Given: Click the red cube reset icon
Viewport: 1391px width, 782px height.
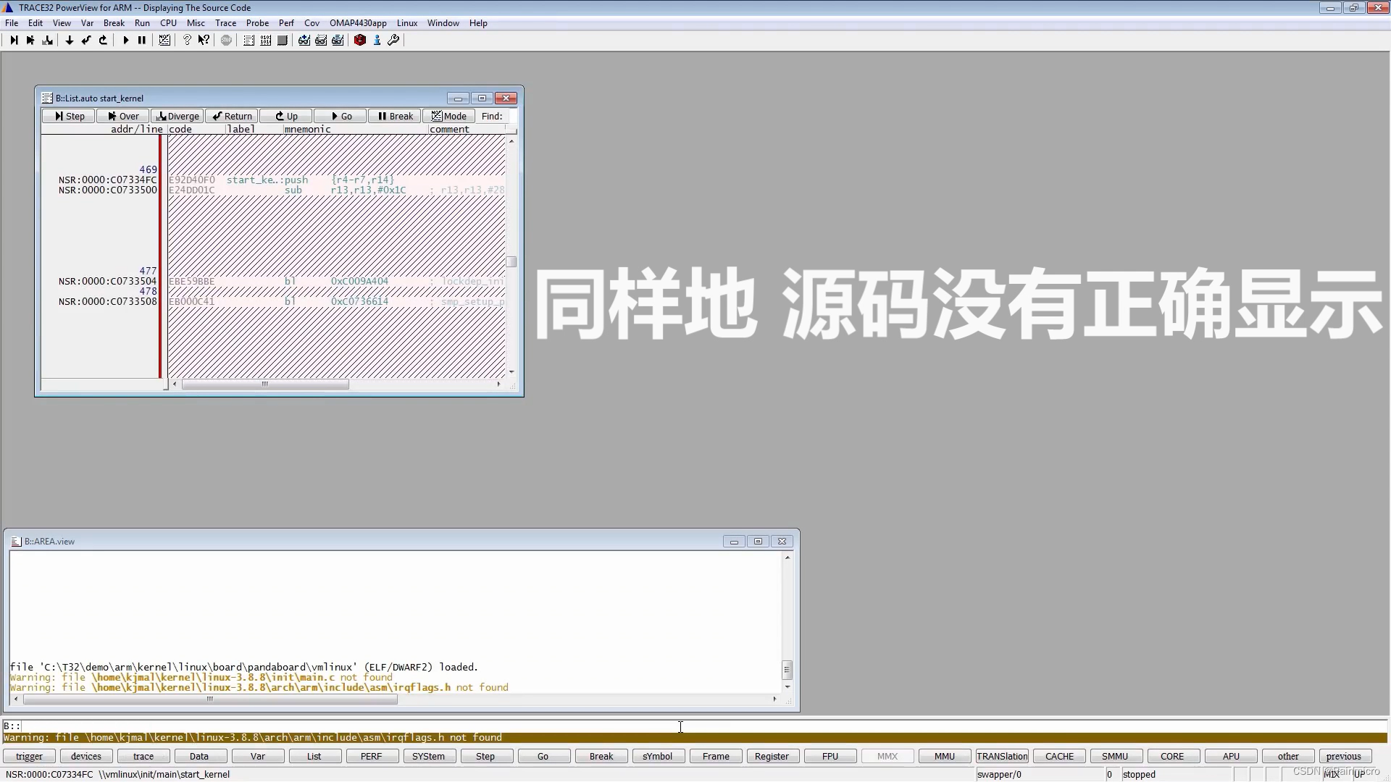Looking at the screenshot, I should click(360, 41).
